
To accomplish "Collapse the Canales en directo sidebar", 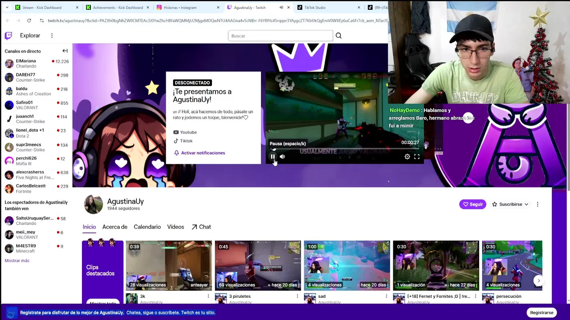I will [65, 51].
